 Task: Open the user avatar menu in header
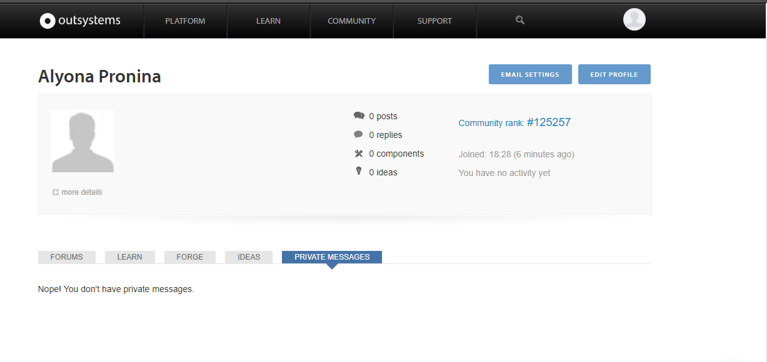click(x=634, y=19)
